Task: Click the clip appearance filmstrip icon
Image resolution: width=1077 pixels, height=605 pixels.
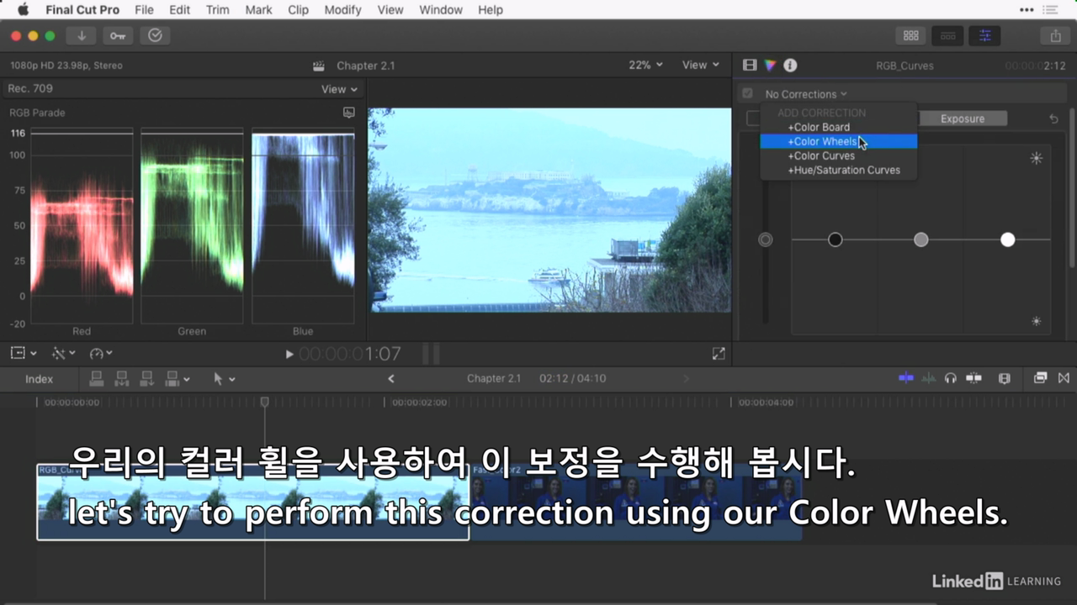Action: [1005, 378]
